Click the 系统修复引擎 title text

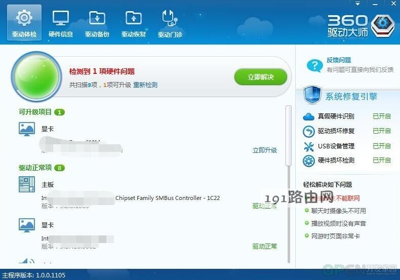click(351, 96)
